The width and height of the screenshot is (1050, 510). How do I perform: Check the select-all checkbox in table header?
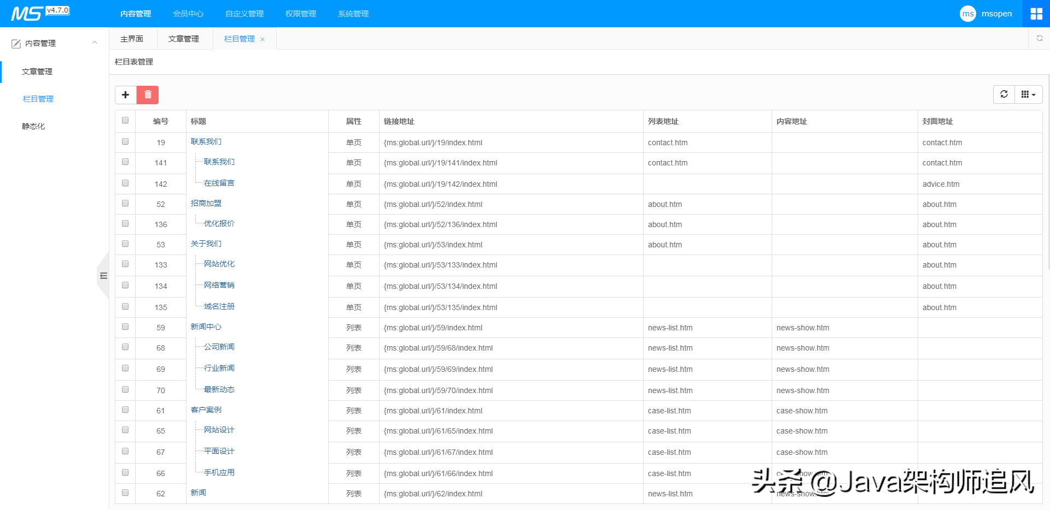(125, 120)
